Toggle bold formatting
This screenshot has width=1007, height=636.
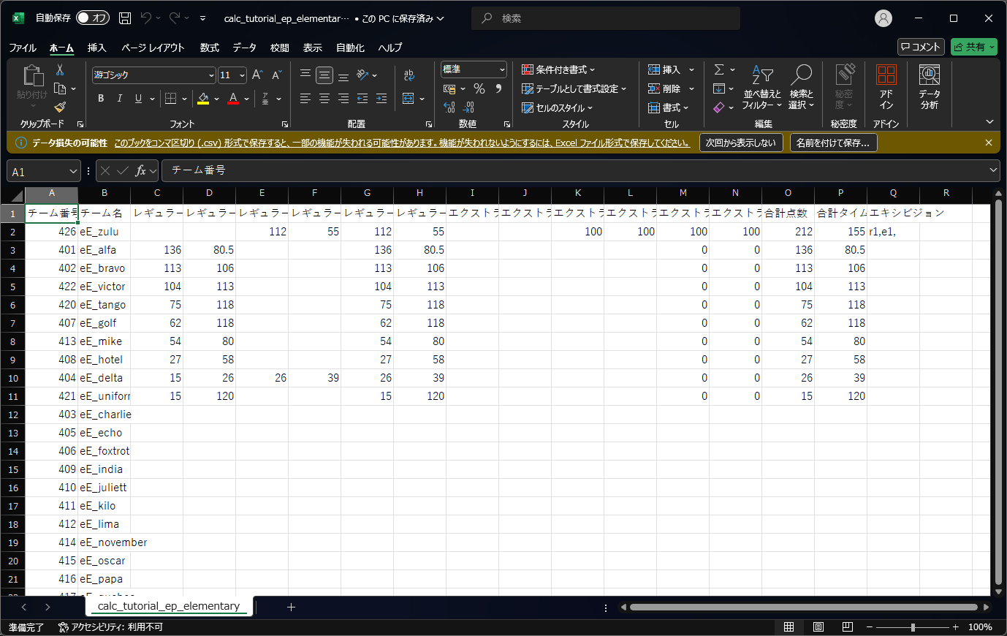[x=101, y=98]
